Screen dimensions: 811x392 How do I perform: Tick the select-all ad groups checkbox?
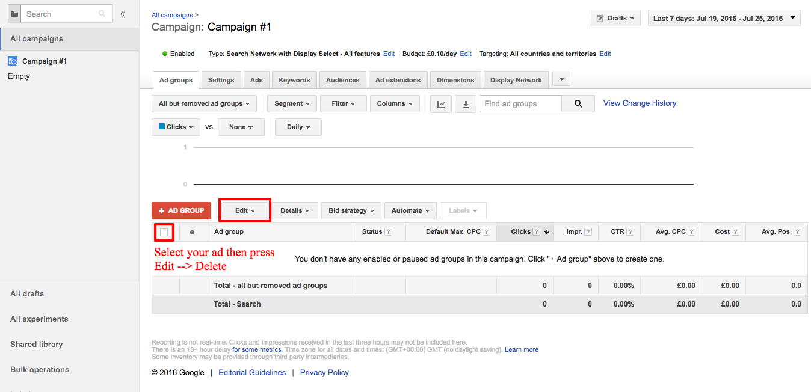pos(164,232)
